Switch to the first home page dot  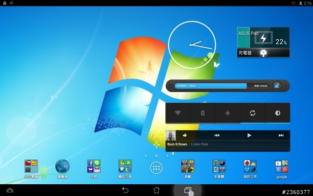(146, 156)
